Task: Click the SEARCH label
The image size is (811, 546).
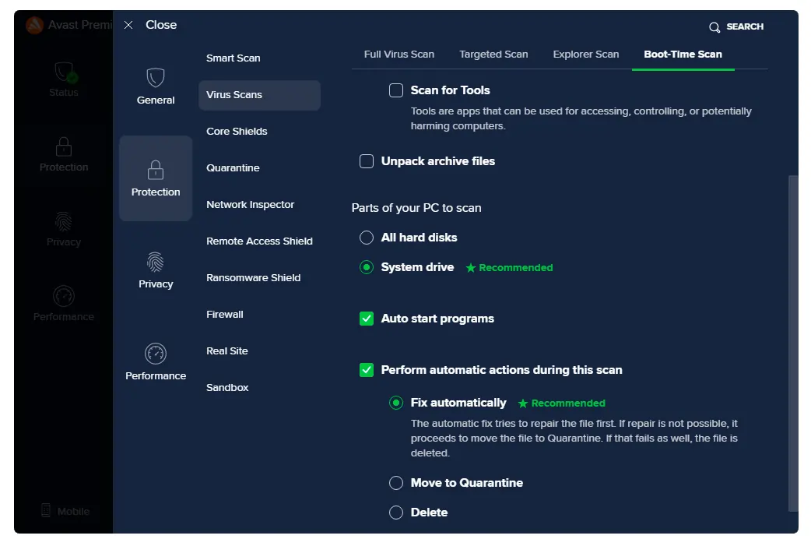Action: [x=745, y=27]
